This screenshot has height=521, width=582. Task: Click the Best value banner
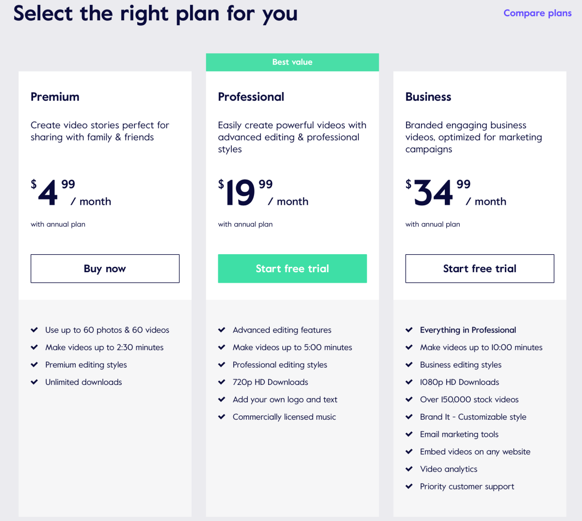(x=292, y=62)
